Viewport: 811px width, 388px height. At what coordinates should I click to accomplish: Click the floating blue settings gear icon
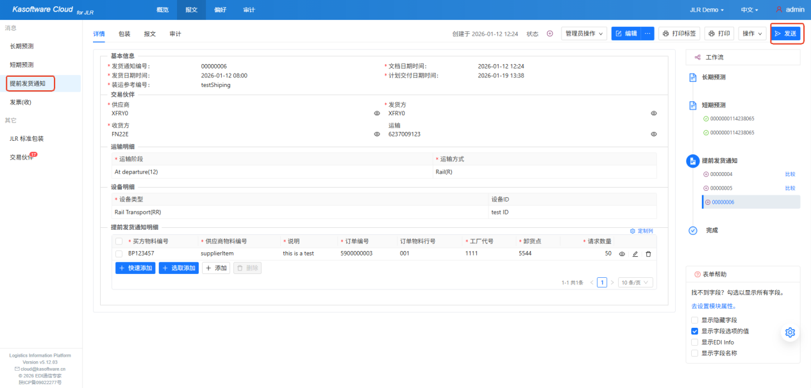(x=790, y=332)
